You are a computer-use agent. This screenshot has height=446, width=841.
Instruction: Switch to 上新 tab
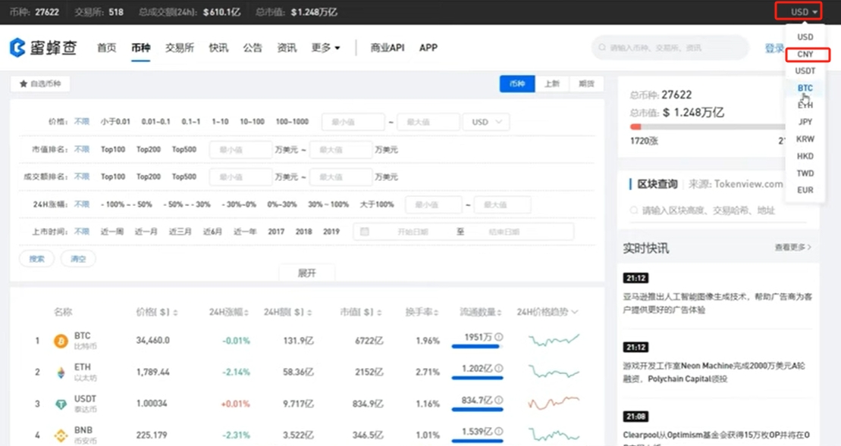[552, 83]
